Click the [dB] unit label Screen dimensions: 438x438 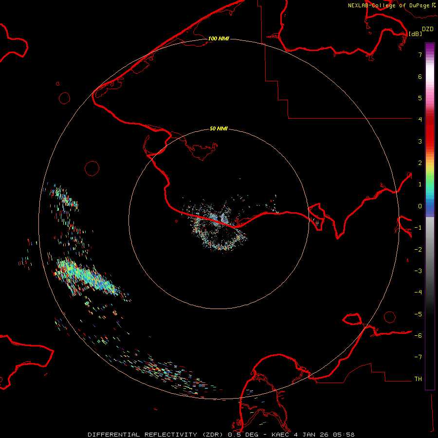point(416,34)
